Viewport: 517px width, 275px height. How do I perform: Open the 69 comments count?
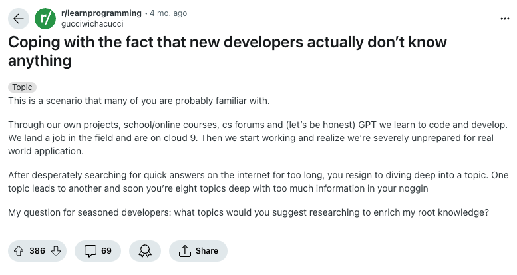(106, 251)
